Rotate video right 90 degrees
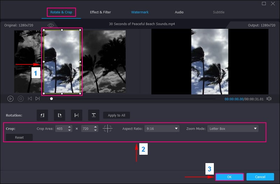The height and width of the screenshot is (184, 280). 59,115
